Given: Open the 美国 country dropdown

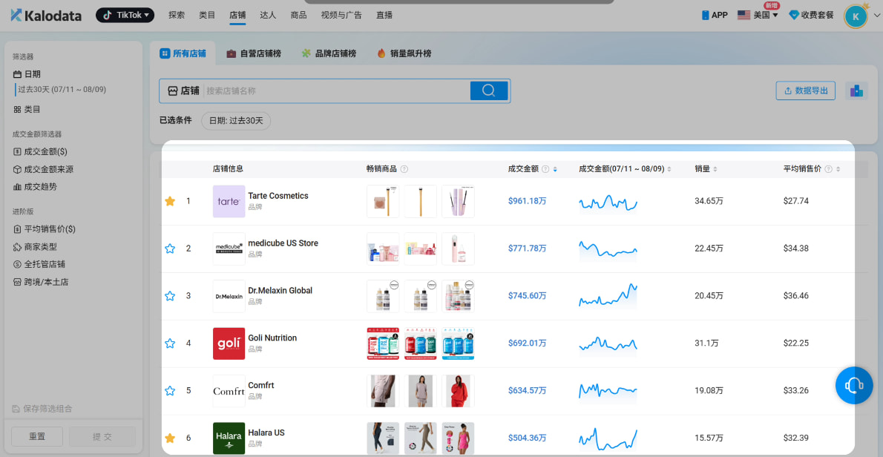Looking at the screenshot, I should click(758, 15).
